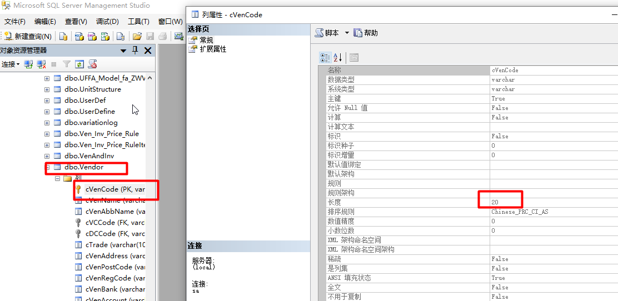The image size is (618, 301).
Task: Click the 排序规则 value Chinese_PRC_CI_AS
Action: click(520, 212)
